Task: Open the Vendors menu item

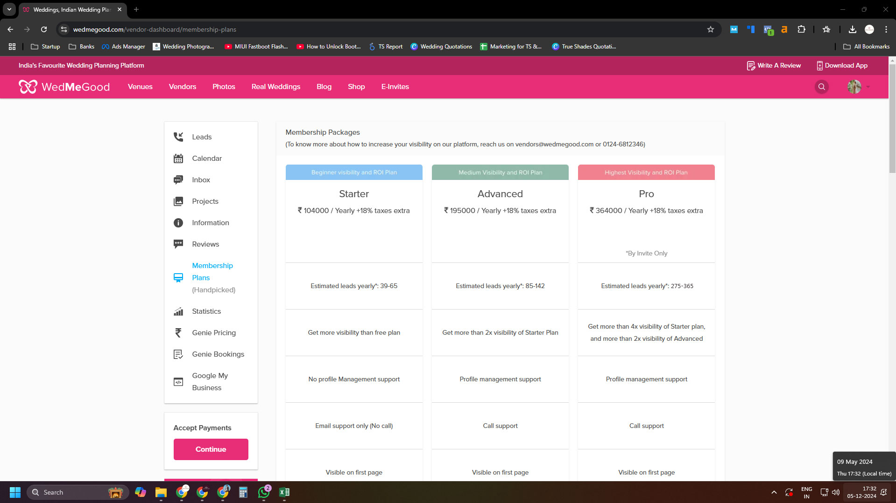Action: pos(182,87)
